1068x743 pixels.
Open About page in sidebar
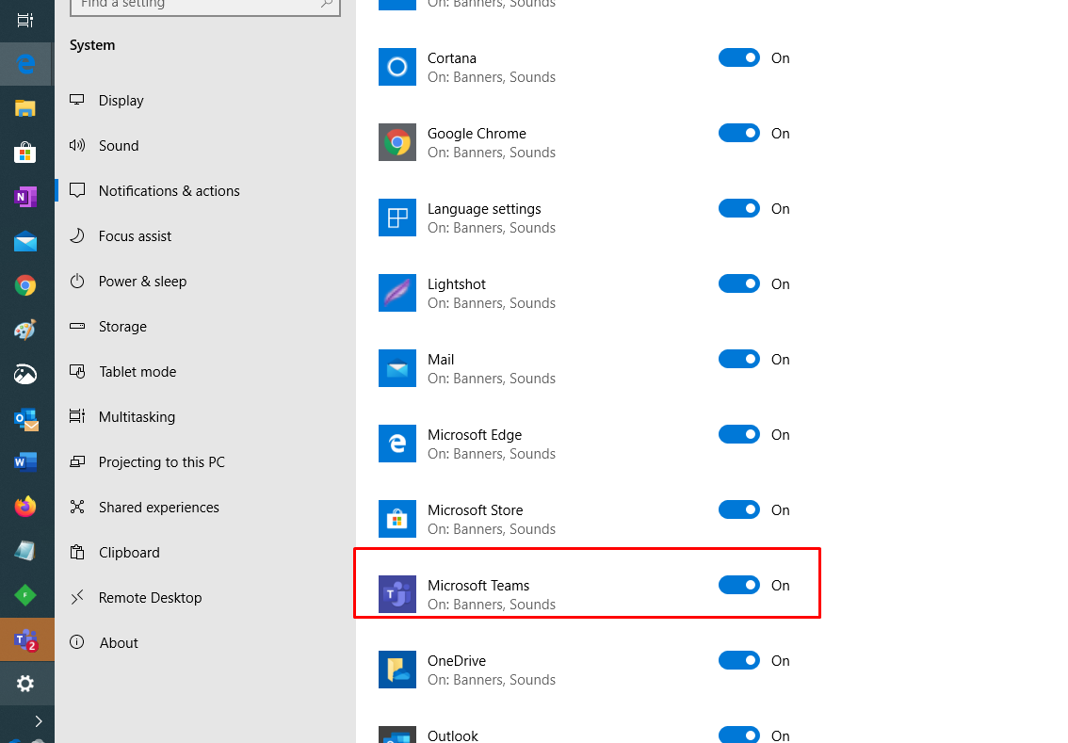point(205,643)
